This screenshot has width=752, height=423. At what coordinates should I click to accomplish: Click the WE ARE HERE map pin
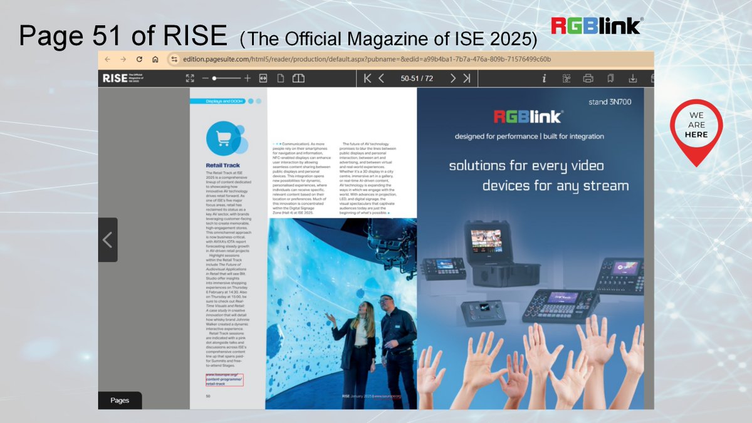tap(696, 132)
